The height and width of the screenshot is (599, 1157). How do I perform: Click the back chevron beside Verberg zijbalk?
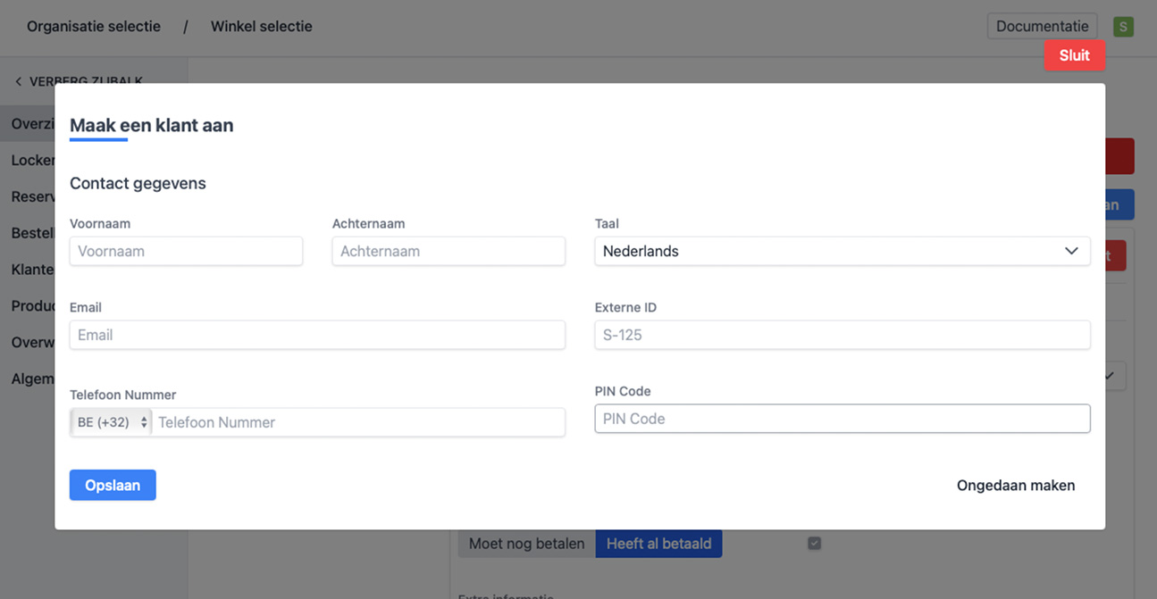pos(18,81)
